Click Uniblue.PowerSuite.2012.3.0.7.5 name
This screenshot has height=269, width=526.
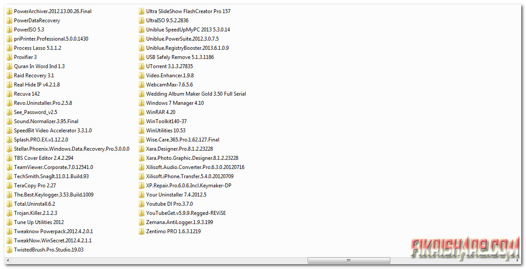point(182,39)
